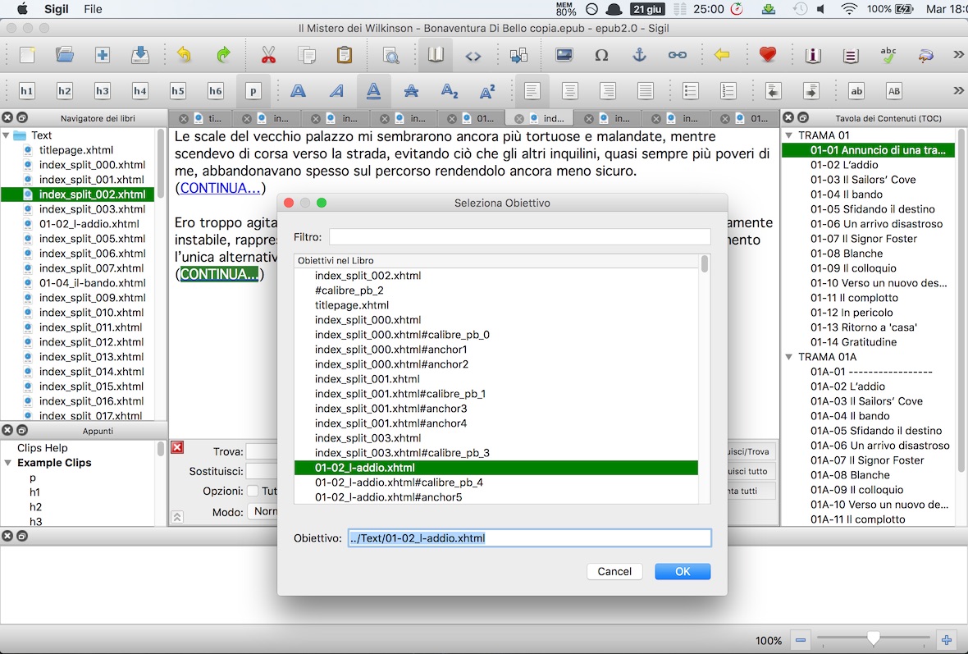Viewport: 968px width, 654px height.
Task: Open the File menu
Action: [x=93, y=9]
